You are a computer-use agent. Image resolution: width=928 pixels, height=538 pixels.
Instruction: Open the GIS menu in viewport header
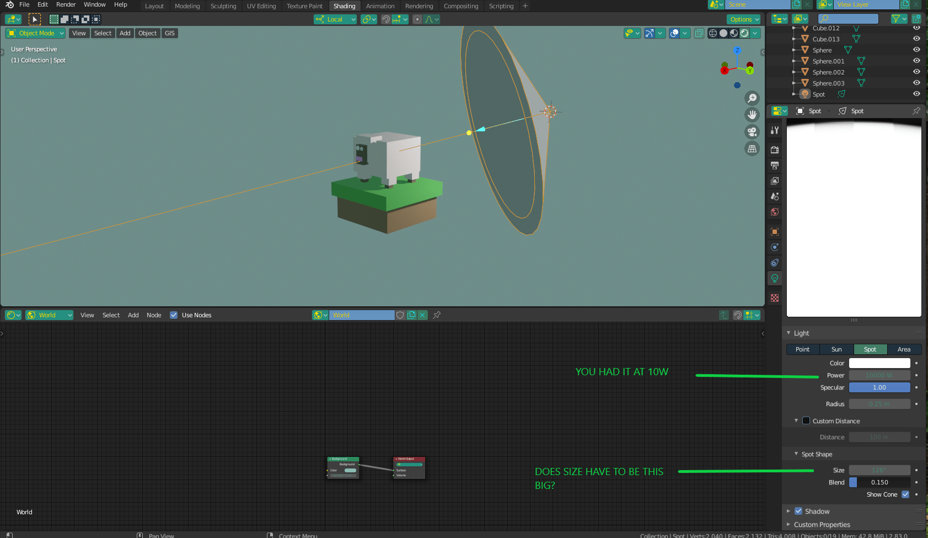[x=170, y=33]
